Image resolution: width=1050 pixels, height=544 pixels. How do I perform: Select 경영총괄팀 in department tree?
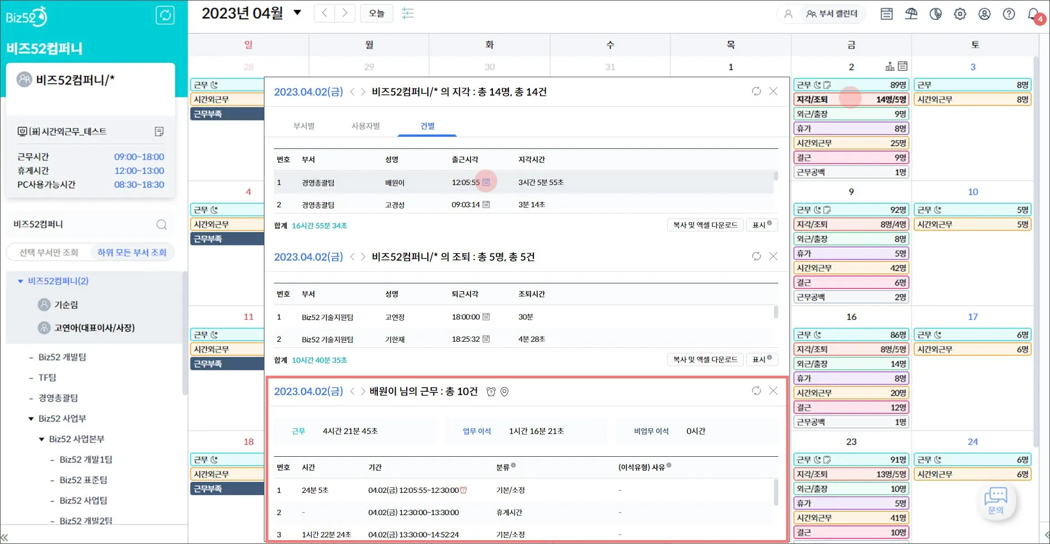(x=58, y=398)
